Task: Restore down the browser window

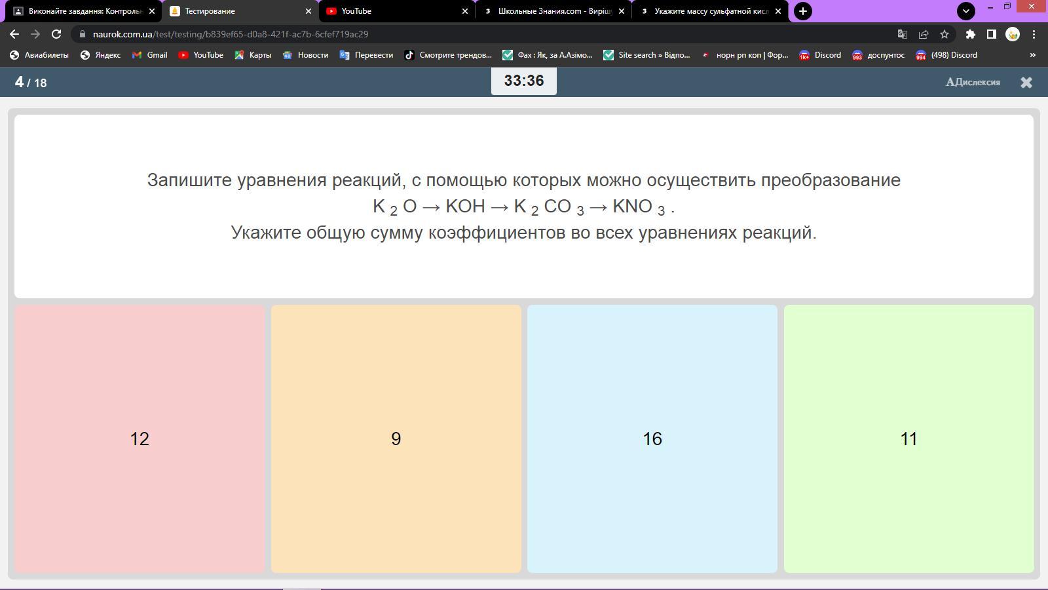Action: pyautogui.click(x=1007, y=7)
